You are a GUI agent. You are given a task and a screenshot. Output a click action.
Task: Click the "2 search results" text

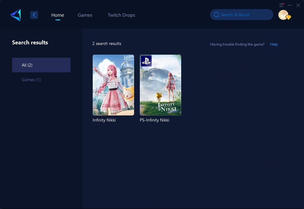[107, 43]
